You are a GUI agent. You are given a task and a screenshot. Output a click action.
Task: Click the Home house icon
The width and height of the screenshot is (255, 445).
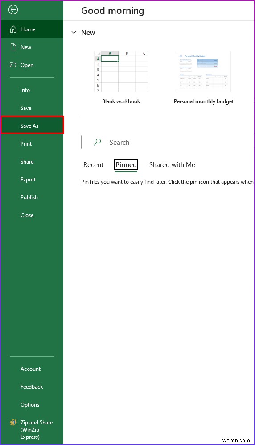coord(13,29)
